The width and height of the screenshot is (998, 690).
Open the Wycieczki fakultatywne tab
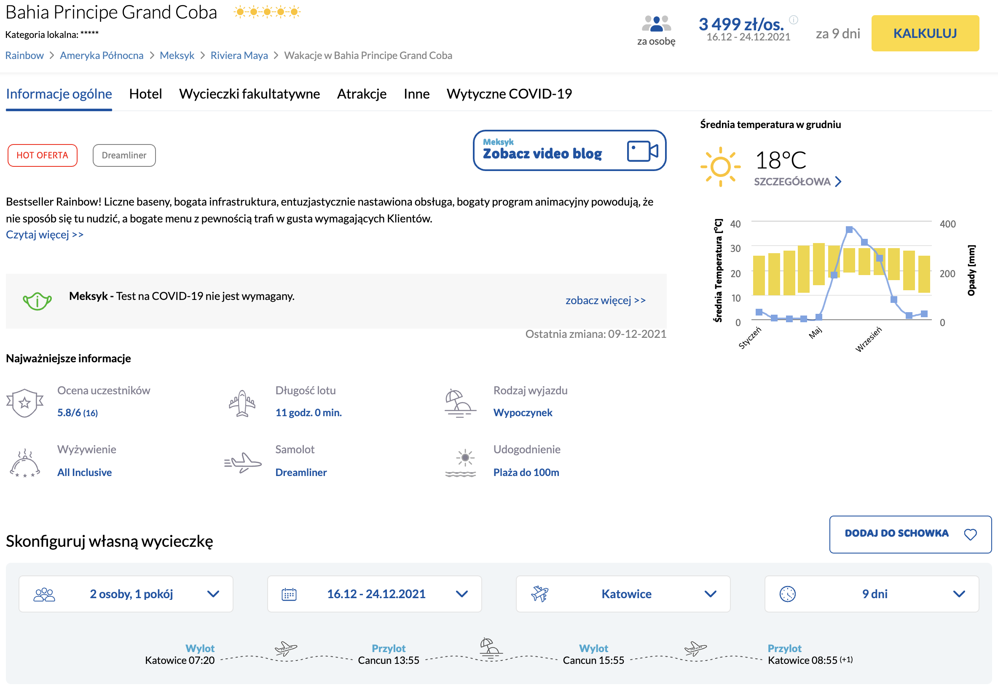pos(249,94)
